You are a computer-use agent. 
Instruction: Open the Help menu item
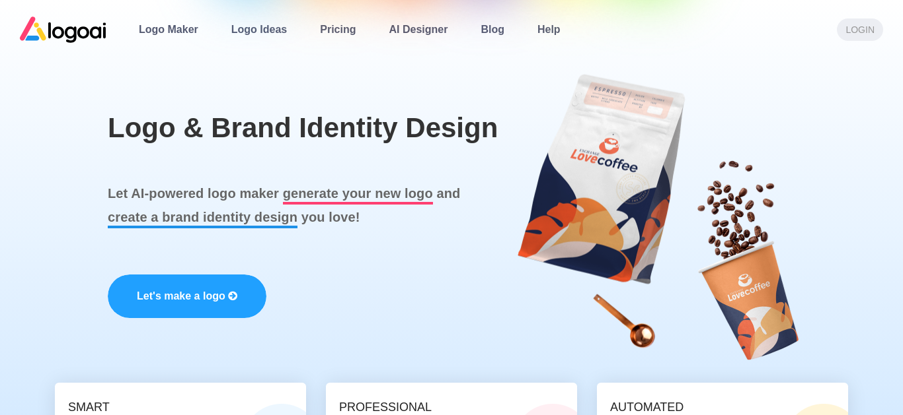[x=549, y=30]
